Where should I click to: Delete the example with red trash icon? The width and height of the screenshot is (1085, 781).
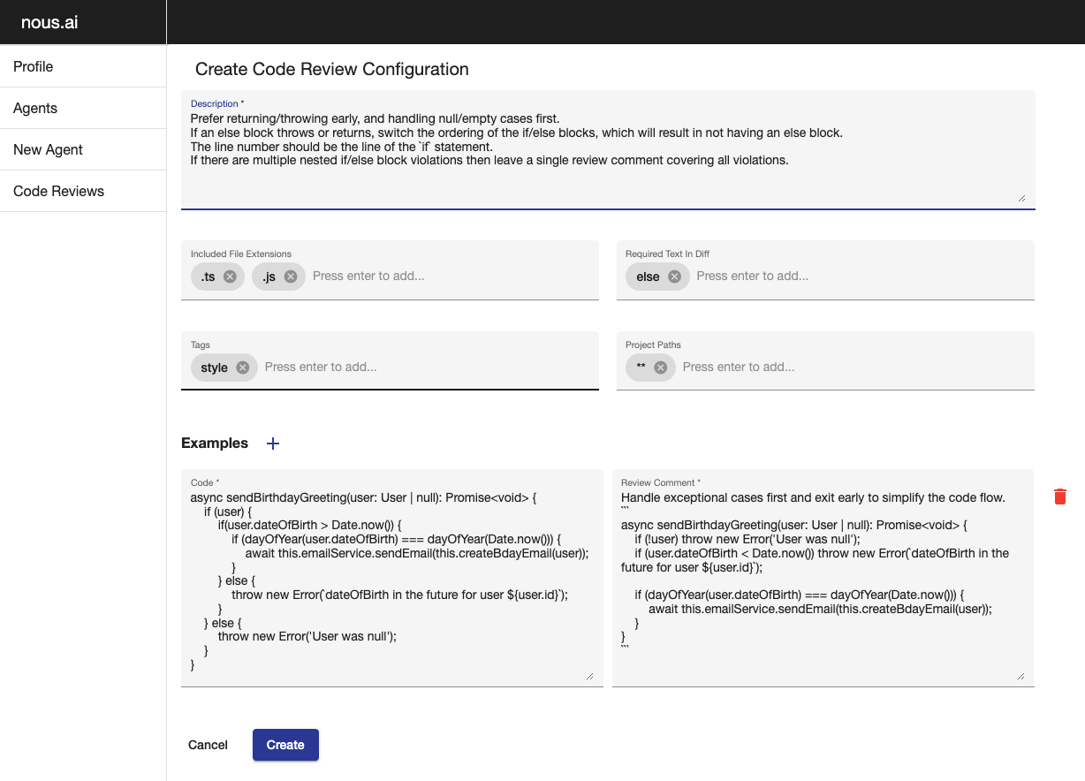click(x=1060, y=497)
